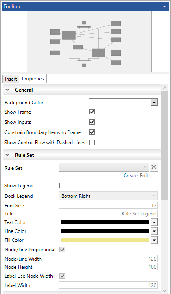Image resolution: width=171 pixels, height=294 pixels.
Task: Enable Show Control Flow with Dashed Lines
Action: point(92,142)
